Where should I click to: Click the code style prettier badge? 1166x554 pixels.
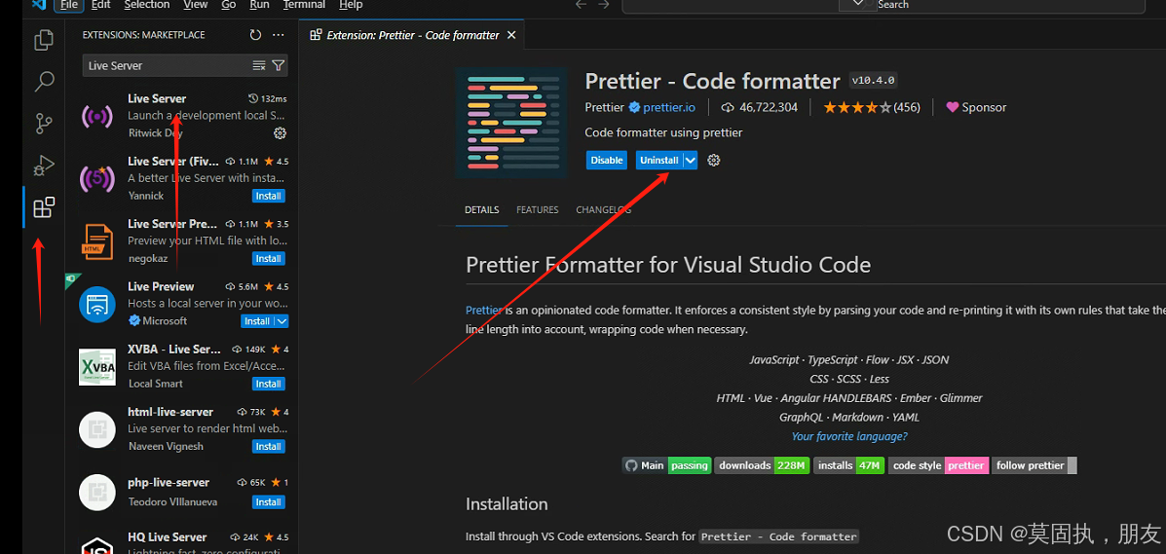pyautogui.click(x=938, y=465)
